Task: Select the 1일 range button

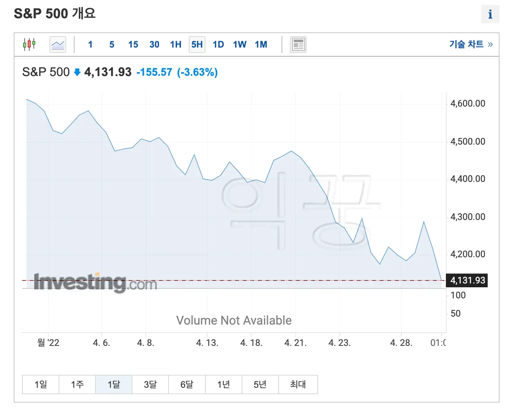Action: pyautogui.click(x=40, y=384)
